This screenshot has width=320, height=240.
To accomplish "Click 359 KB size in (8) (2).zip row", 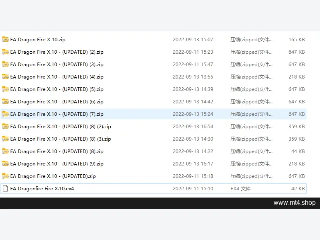I will 297,126.
